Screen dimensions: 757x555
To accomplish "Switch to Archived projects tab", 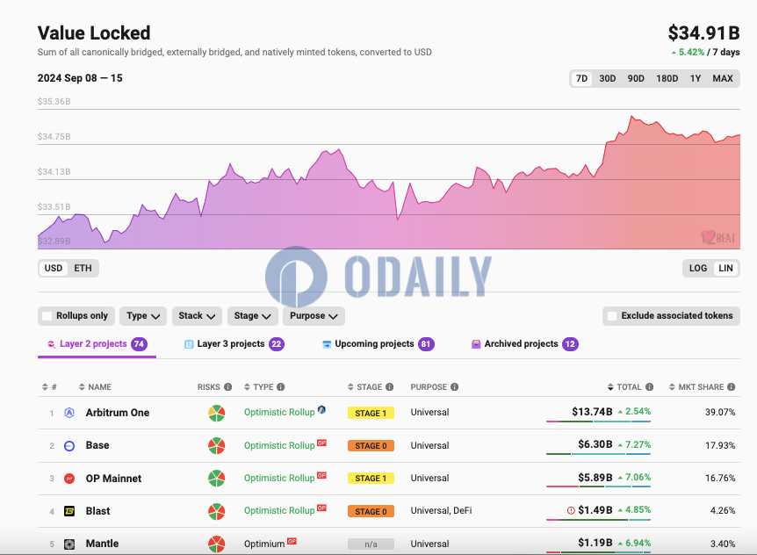I will click(525, 344).
